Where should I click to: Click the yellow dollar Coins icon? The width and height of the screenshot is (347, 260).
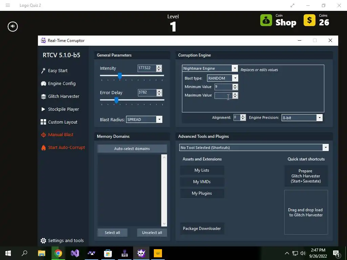click(x=309, y=20)
